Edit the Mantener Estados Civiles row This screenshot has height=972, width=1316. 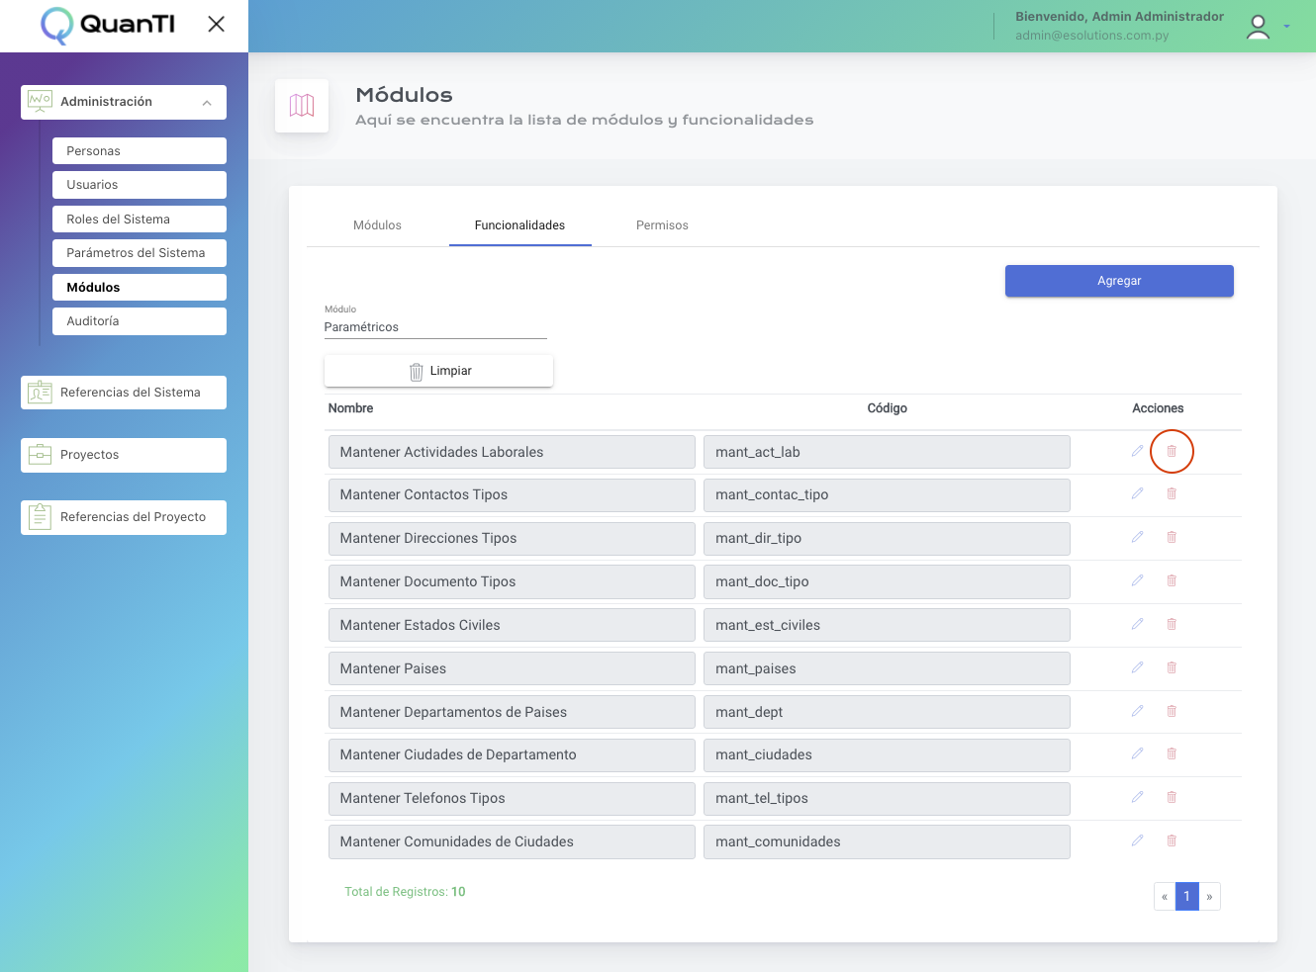[1137, 624]
